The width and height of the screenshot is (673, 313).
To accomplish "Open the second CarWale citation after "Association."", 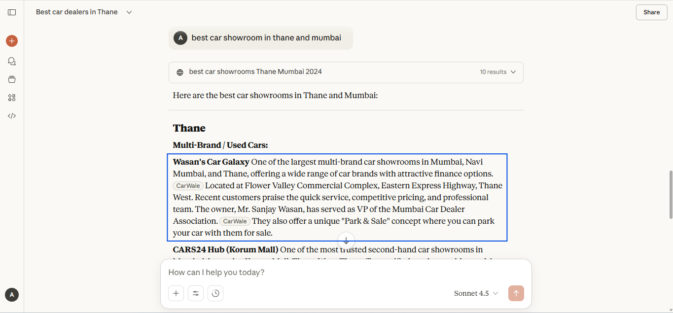I will [x=235, y=221].
